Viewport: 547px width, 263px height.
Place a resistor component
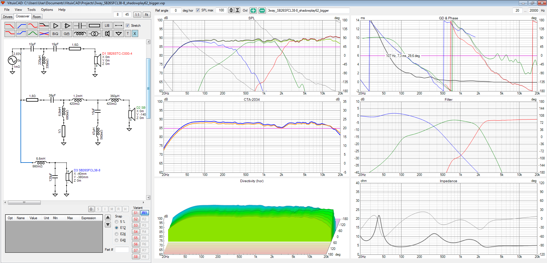coord(94,26)
